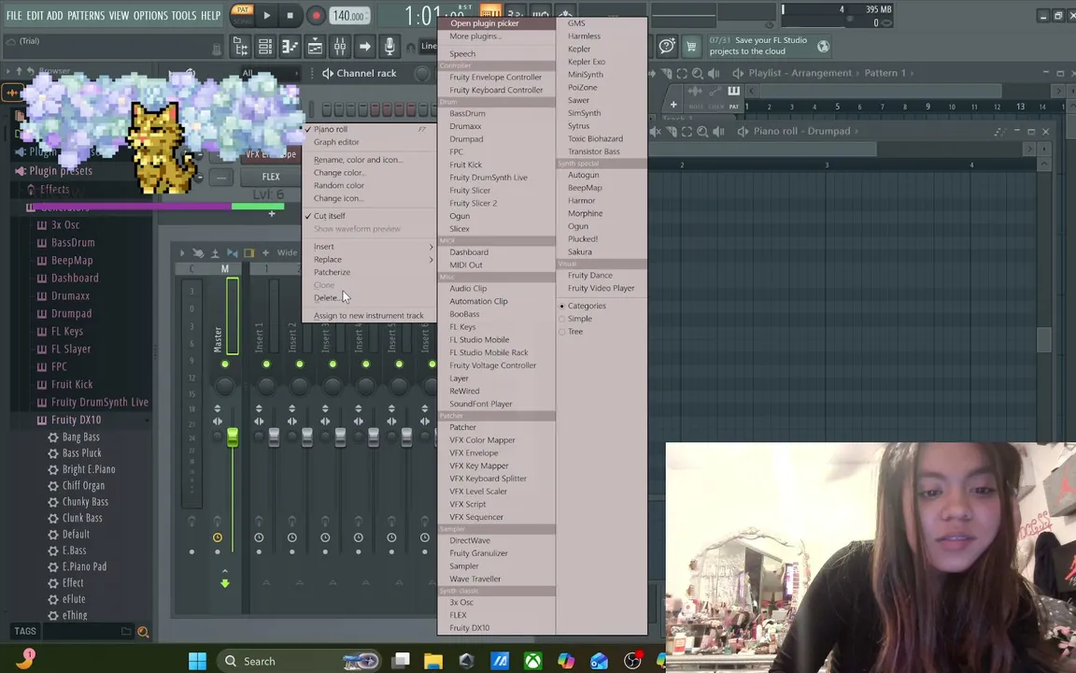This screenshot has height=673, width=1076.
Task: Collapse the Fruity DX10 preset folder
Action: coord(76,420)
